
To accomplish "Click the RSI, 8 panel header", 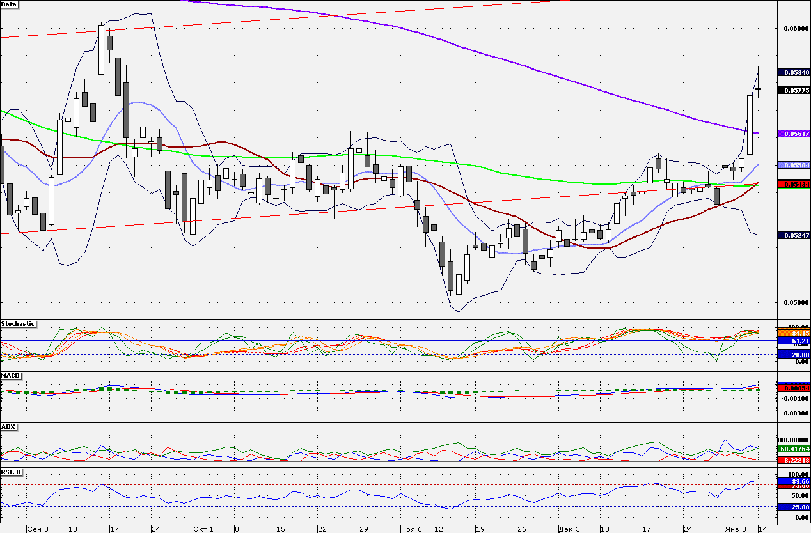I will click(x=11, y=472).
